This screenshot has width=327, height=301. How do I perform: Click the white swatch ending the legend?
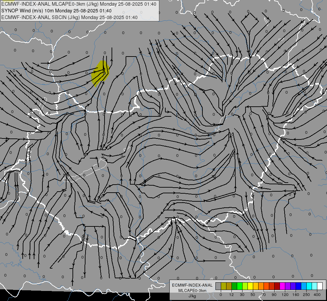(320, 286)
